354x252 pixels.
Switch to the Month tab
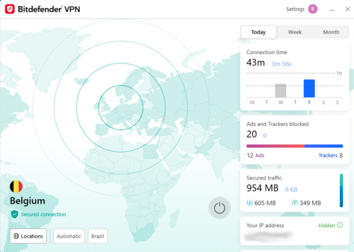(x=331, y=32)
